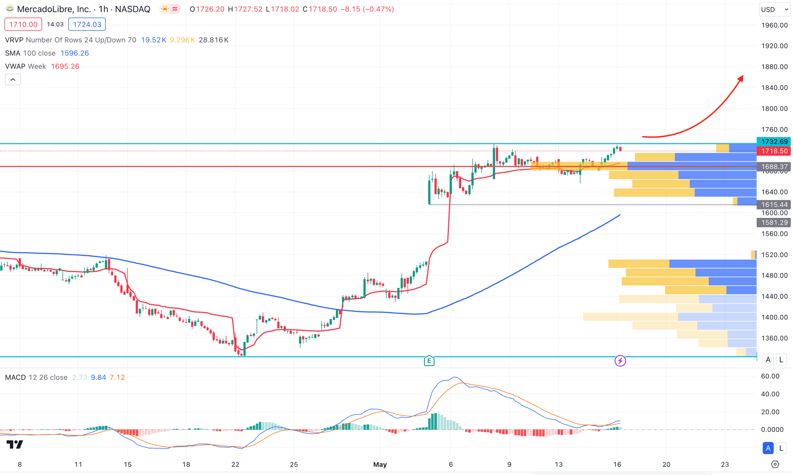Click the low value L1718.02
Image resolution: width=793 pixels, height=475 pixels.
coord(283,9)
